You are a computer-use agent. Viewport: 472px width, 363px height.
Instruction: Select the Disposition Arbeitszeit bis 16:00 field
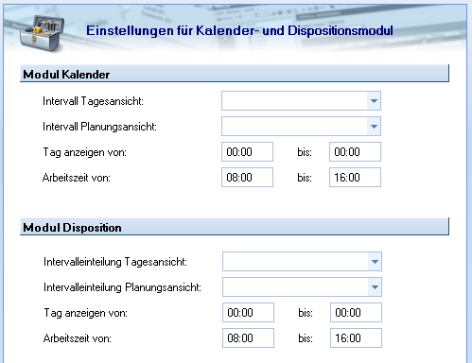pos(356,338)
